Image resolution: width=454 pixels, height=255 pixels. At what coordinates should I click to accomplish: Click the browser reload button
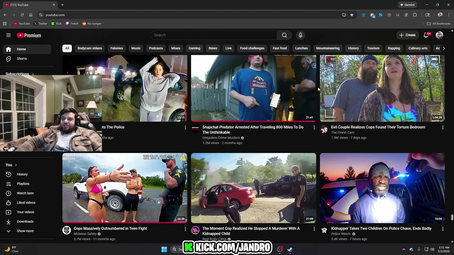click(x=22, y=15)
